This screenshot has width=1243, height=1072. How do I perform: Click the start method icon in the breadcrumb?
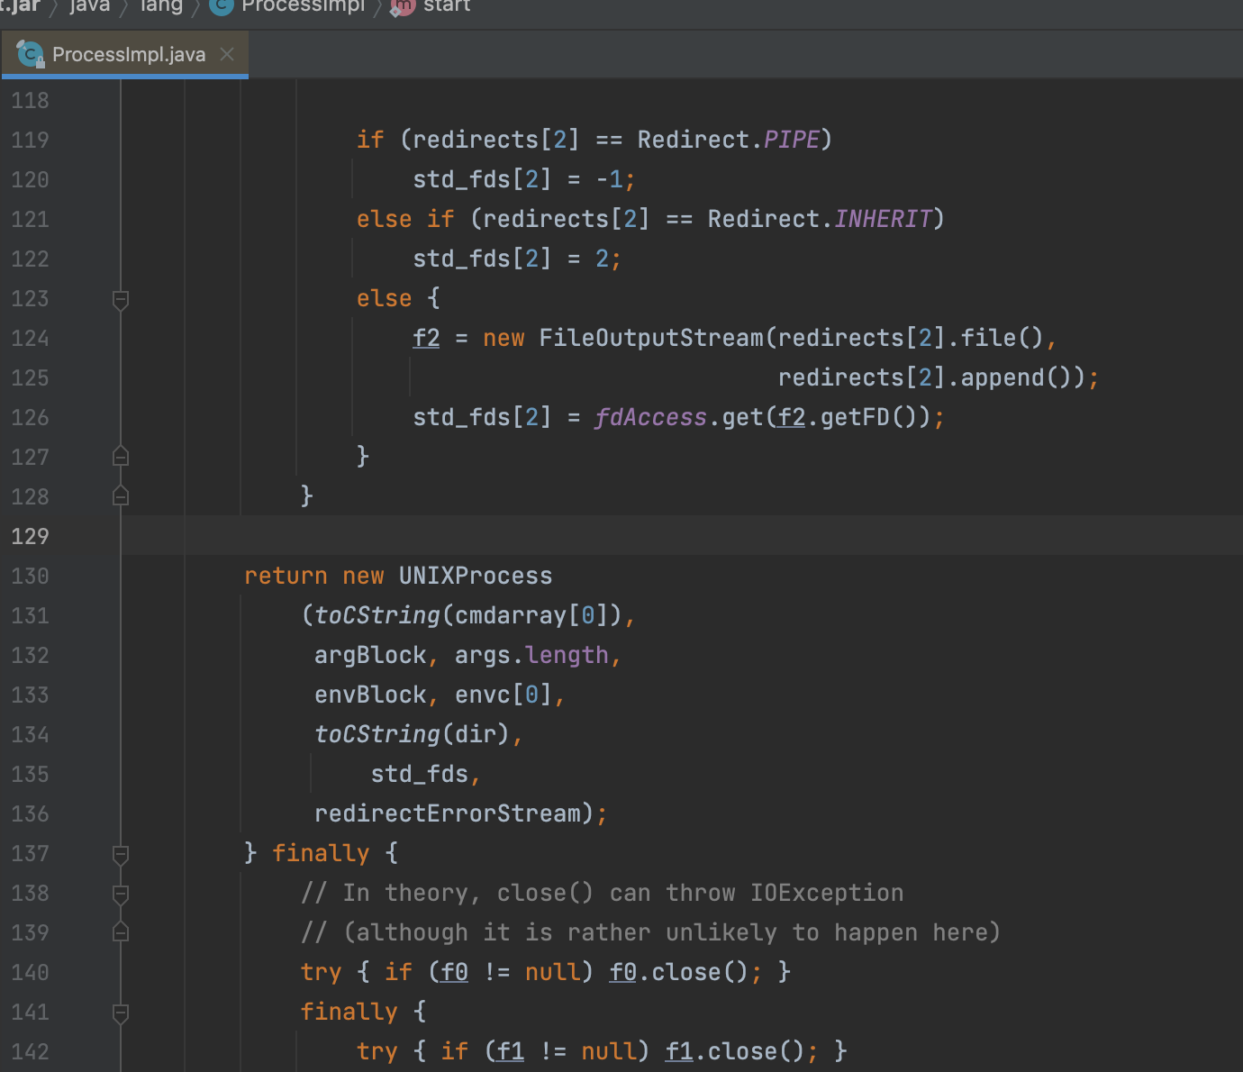[x=403, y=5]
